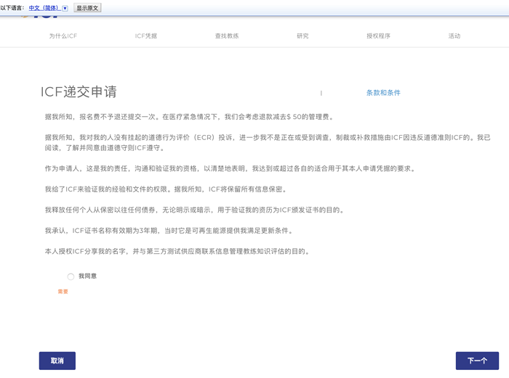Open the 活动 navigation menu
The height and width of the screenshot is (378, 509).
click(454, 36)
